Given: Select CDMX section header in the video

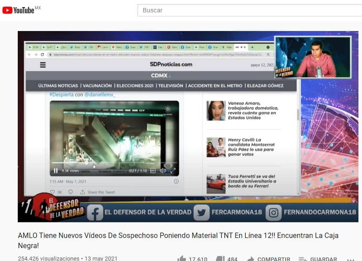Looking at the screenshot, I should tap(159, 75).
